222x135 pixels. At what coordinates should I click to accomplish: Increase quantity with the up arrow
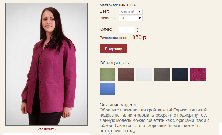[138, 29]
